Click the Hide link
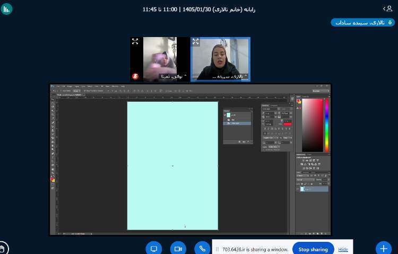Viewport: 398px width, 254px height. pos(343,249)
